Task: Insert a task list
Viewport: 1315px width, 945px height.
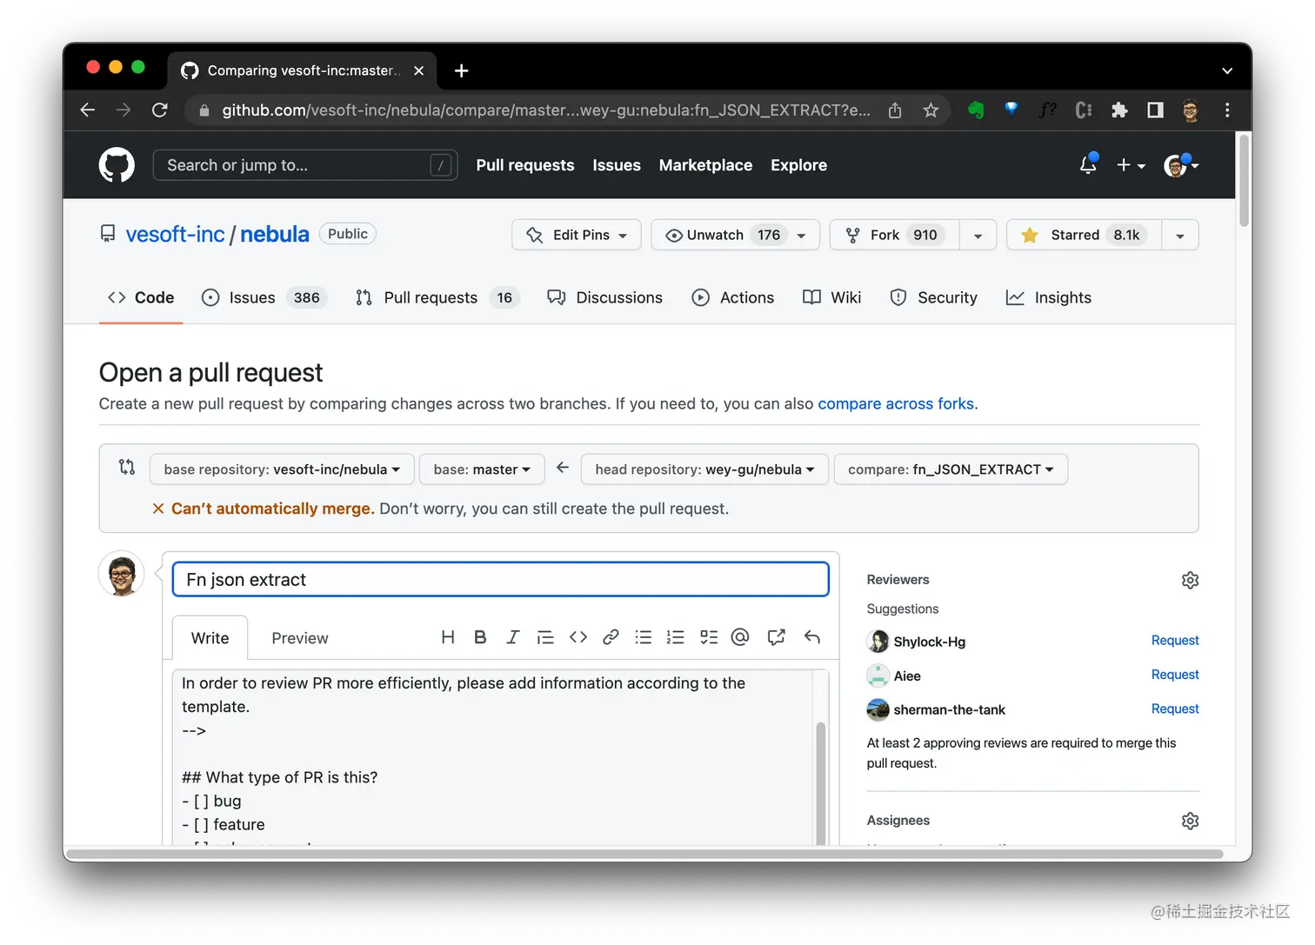Action: coord(709,637)
